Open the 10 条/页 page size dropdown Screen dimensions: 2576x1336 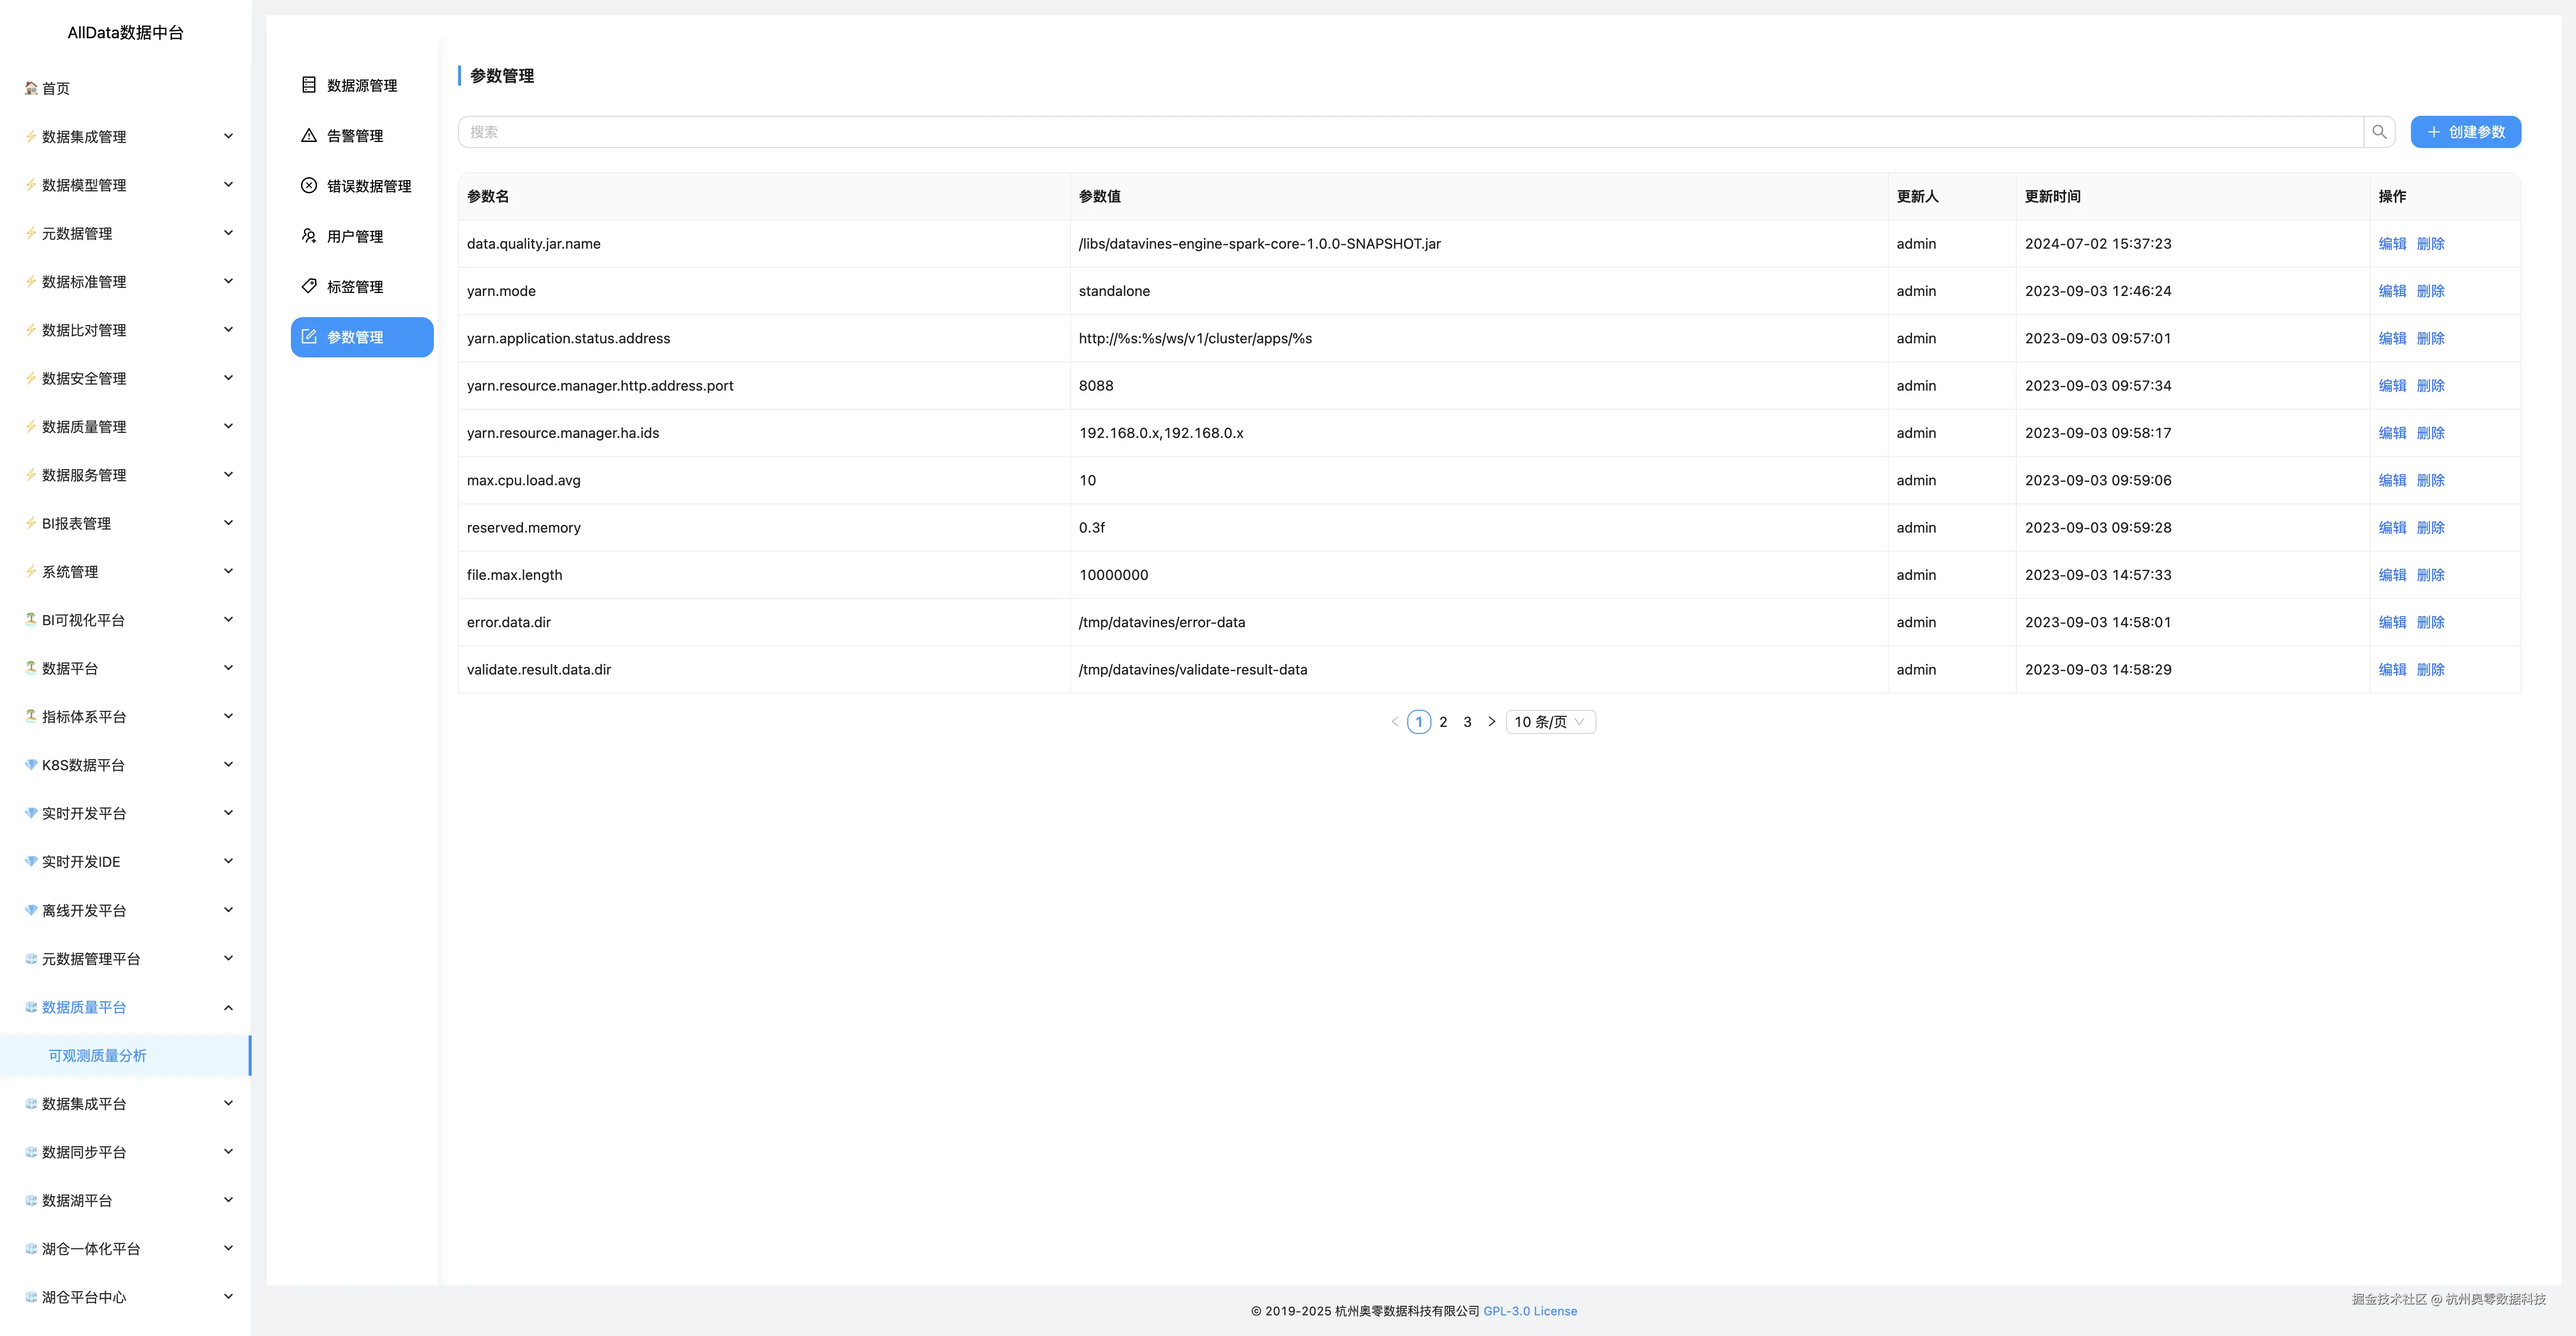click(1549, 722)
